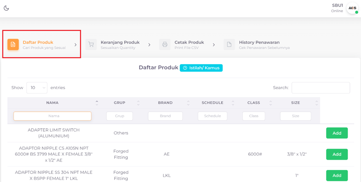Toggle dark mode moon icon

pos(6,8)
